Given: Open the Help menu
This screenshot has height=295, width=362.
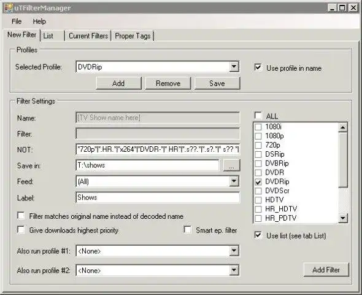Looking at the screenshot, I should tap(39, 22).
